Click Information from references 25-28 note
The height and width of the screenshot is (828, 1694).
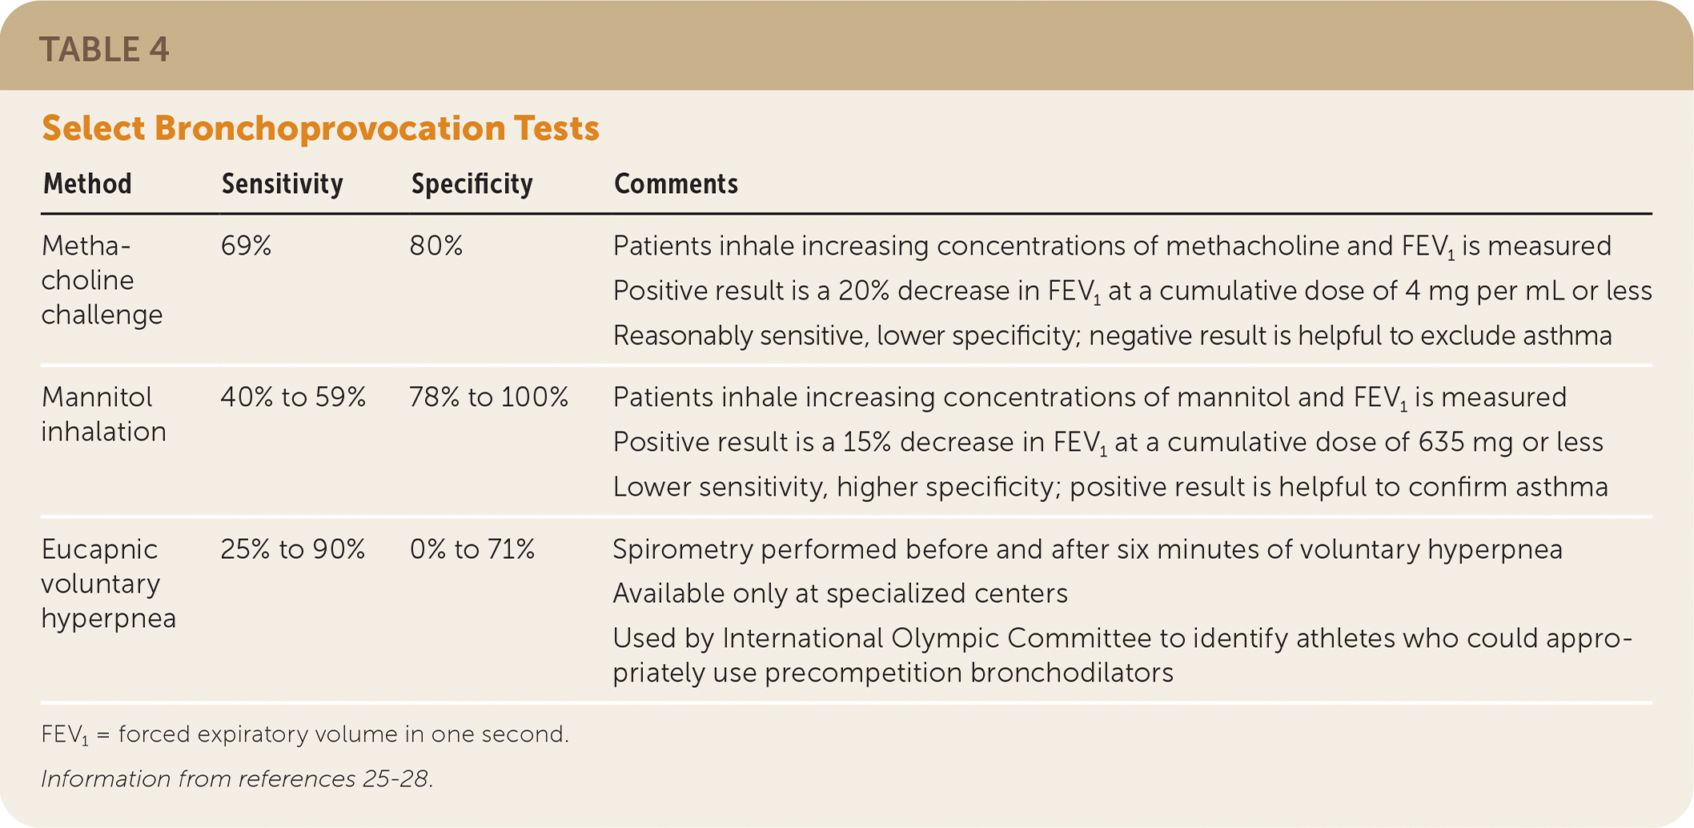237,779
